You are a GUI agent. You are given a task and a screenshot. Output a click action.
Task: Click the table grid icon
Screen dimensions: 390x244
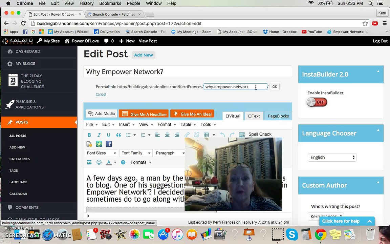tap(206, 135)
